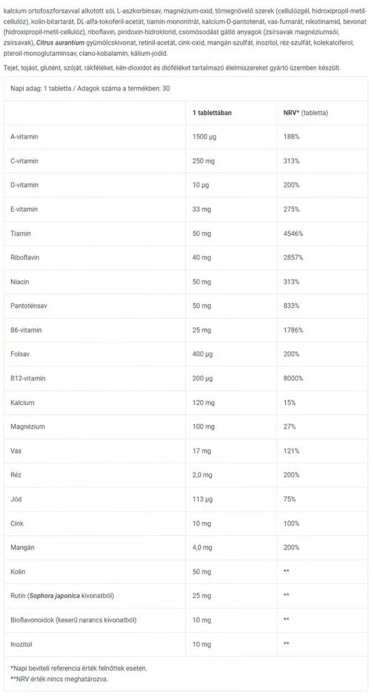373x697 pixels.
Task: Select the Napi adag serving info line
Action: point(90,89)
